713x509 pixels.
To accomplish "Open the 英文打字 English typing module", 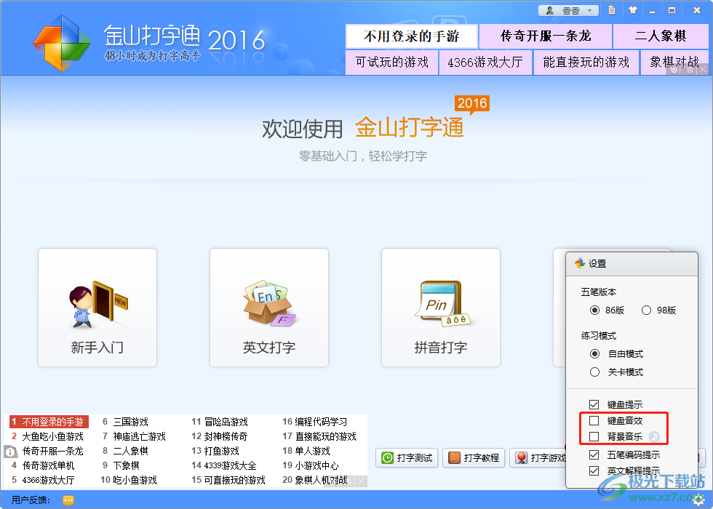I will click(x=269, y=307).
